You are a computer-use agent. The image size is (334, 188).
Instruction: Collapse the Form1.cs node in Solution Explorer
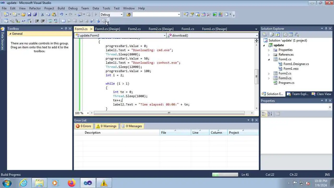point(269,59)
